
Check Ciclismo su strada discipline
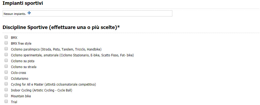click(x=6, y=66)
